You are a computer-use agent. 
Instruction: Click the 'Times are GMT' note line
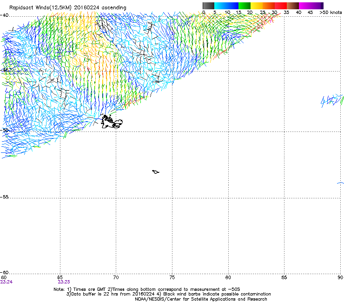pyautogui.click(x=147, y=289)
